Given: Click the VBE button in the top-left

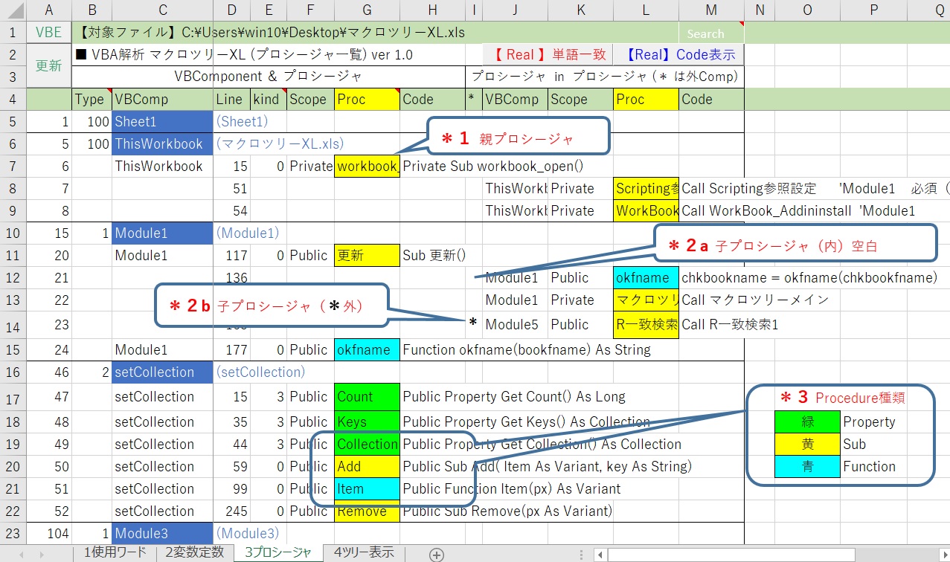Looking at the screenshot, I should [x=49, y=33].
